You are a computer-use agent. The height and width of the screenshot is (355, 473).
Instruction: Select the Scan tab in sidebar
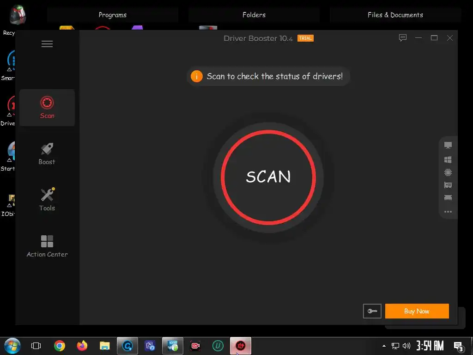click(x=47, y=107)
